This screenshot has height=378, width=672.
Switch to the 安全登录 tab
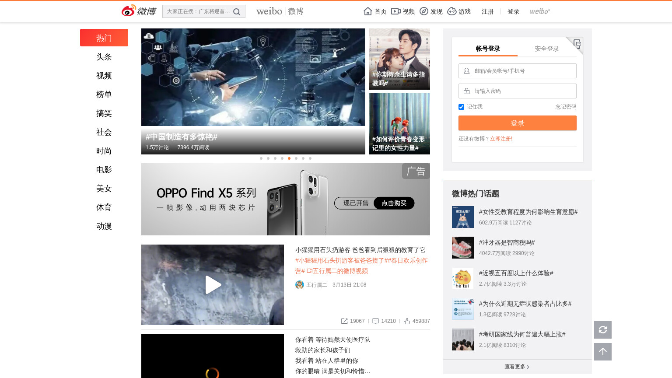tap(547, 49)
